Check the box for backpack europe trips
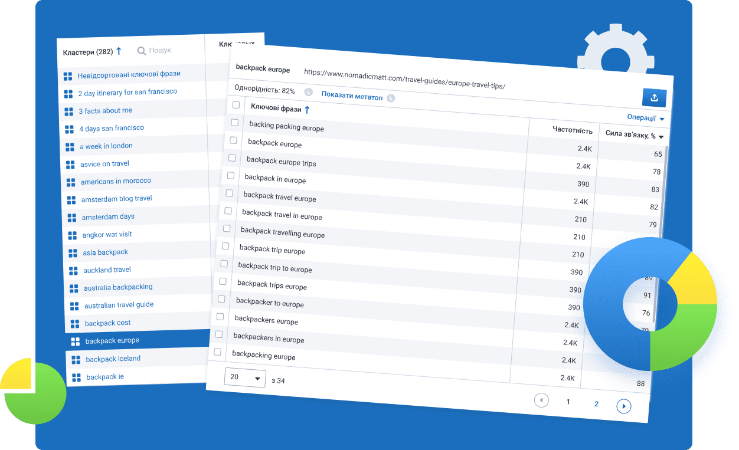Screen dimensions: 739x450 [232, 158]
